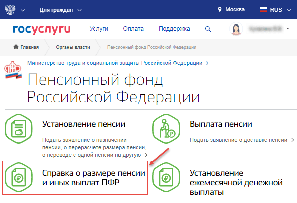Click 'Подать заявление о доставке пенсии' text

tap(238, 140)
